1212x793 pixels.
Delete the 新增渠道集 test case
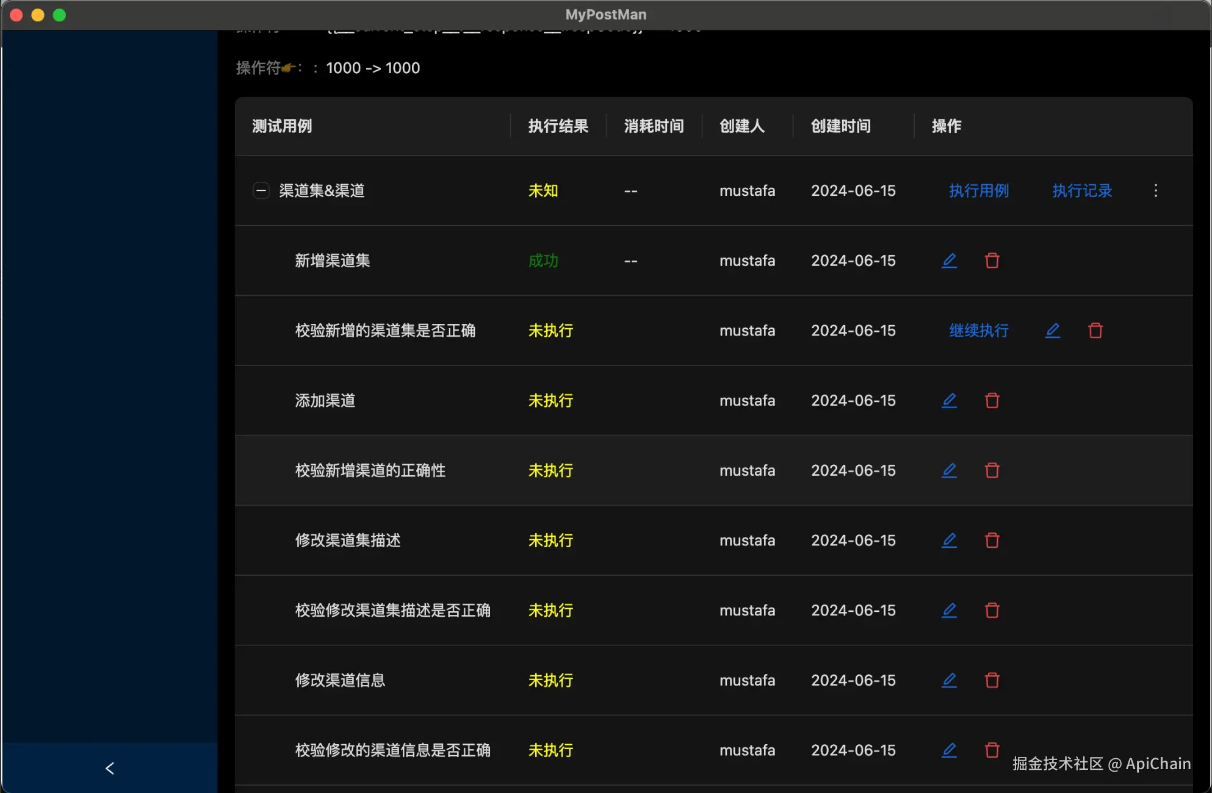(x=992, y=260)
